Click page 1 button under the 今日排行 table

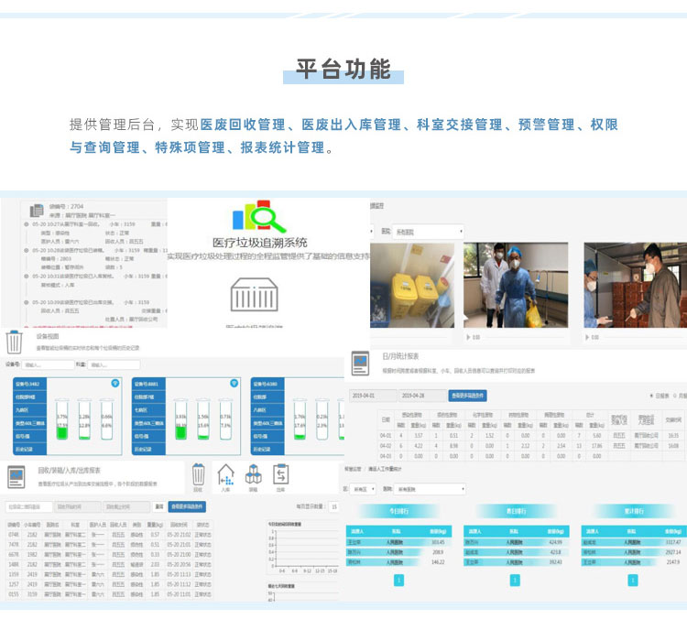[x=398, y=581]
